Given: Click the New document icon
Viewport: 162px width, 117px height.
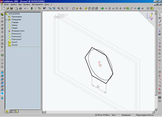Looking at the screenshot, I should point(4,9).
